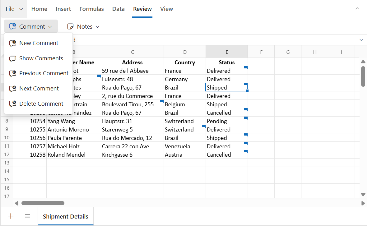Click the horizontal scrollbar thumb
The width and height of the screenshot is (368, 226).
(43, 203)
